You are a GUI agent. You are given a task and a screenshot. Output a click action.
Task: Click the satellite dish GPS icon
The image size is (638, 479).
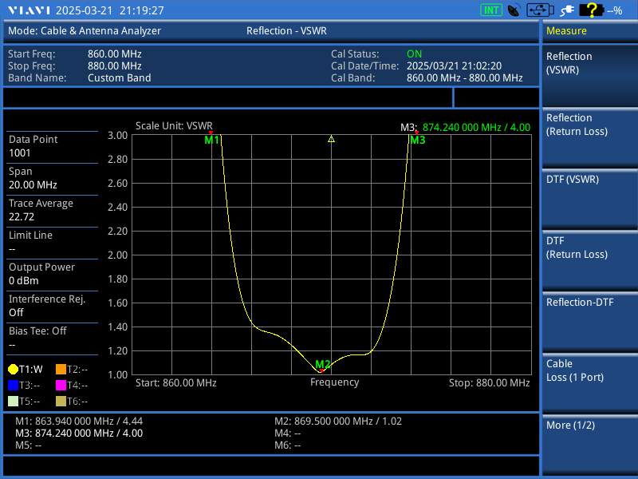(x=514, y=10)
